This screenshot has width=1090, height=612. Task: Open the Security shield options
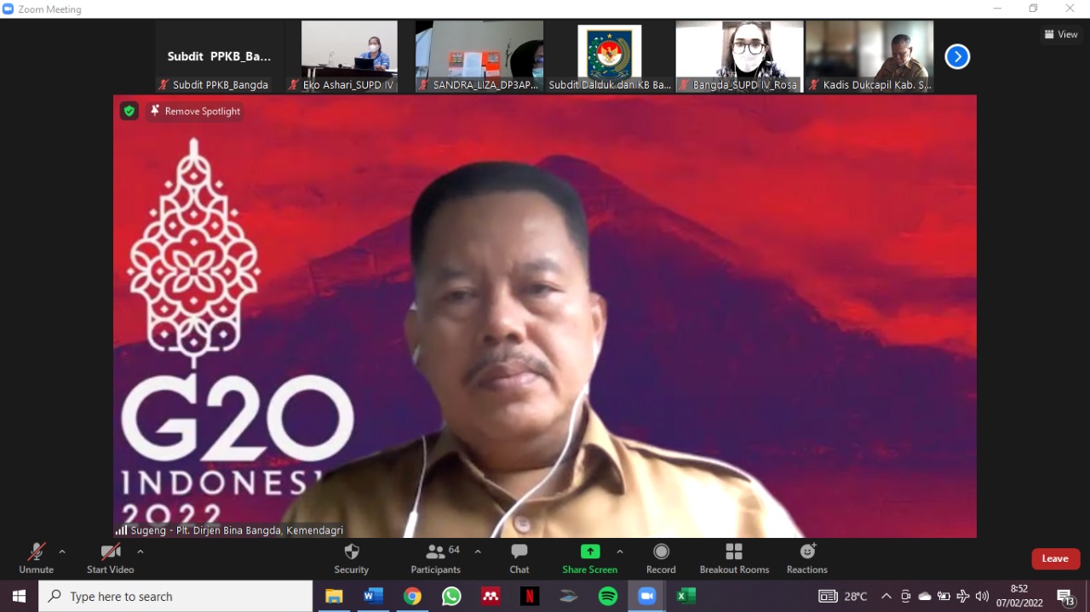(x=351, y=558)
